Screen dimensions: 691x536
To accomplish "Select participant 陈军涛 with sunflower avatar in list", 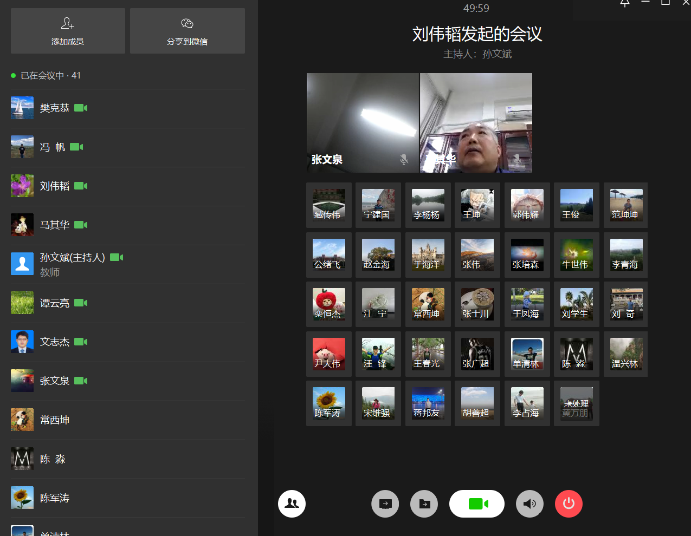I will 55,498.
